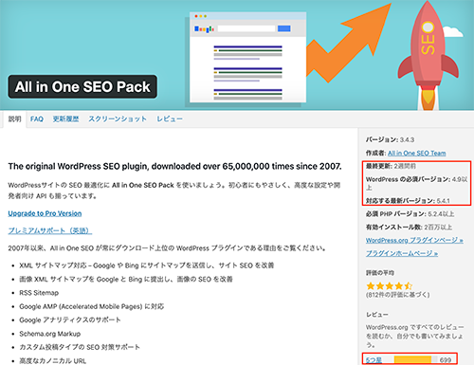
Task: Open the 更新履歴 tab
Action: click(65, 119)
